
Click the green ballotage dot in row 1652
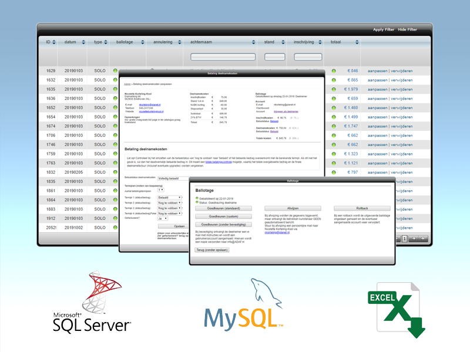point(115,107)
